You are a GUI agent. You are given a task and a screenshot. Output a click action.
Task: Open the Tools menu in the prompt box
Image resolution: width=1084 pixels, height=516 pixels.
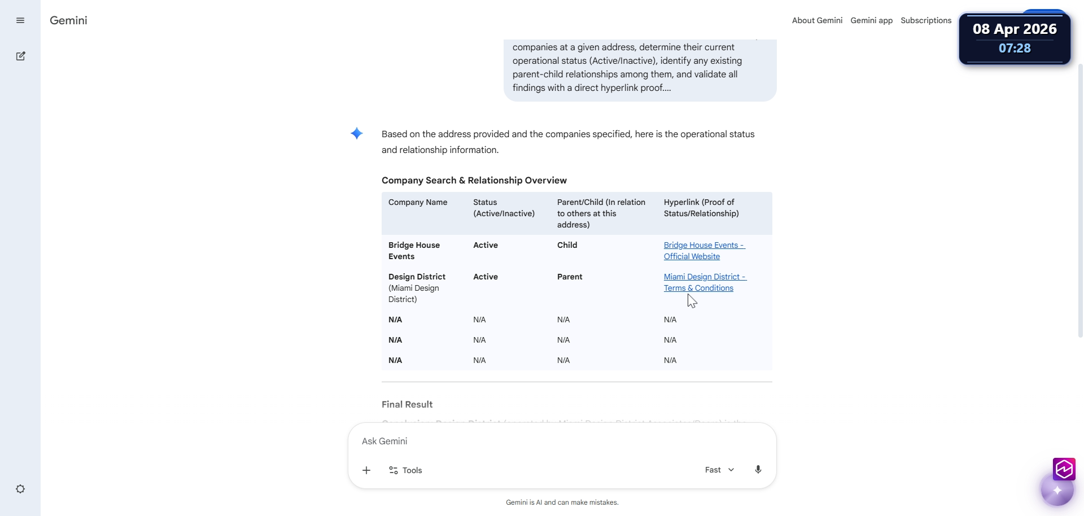(405, 470)
